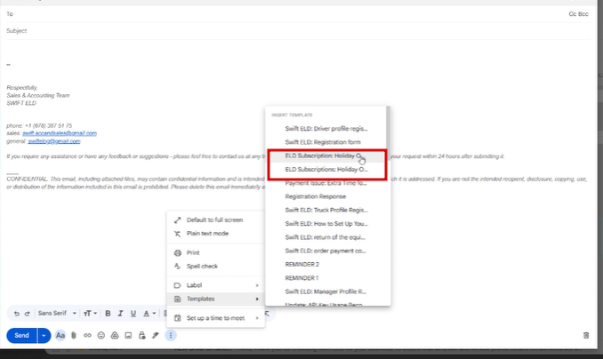Insert template Swift ELD: Registration form
Screen dimensions: 603x359
pyautogui.click(x=326, y=142)
